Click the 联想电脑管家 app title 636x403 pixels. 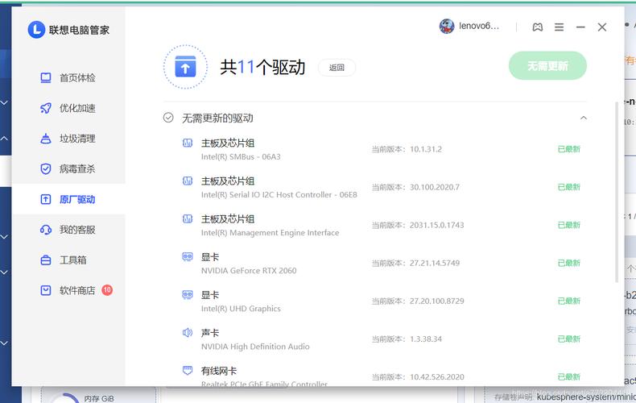click(x=79, y=30)
